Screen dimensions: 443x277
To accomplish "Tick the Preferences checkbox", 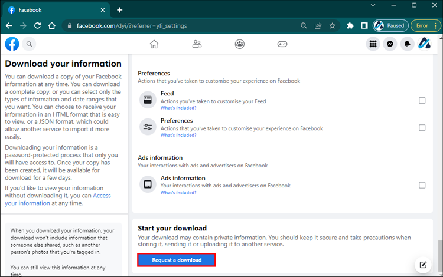I will (x=422, y=127).
